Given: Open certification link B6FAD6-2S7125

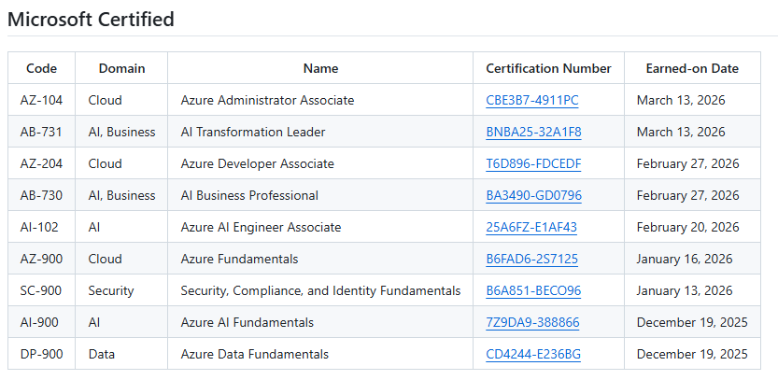Looking at the screenshot, I should coord(531,259).
